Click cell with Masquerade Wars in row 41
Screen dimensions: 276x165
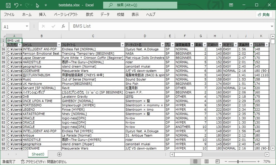point(93,71)
